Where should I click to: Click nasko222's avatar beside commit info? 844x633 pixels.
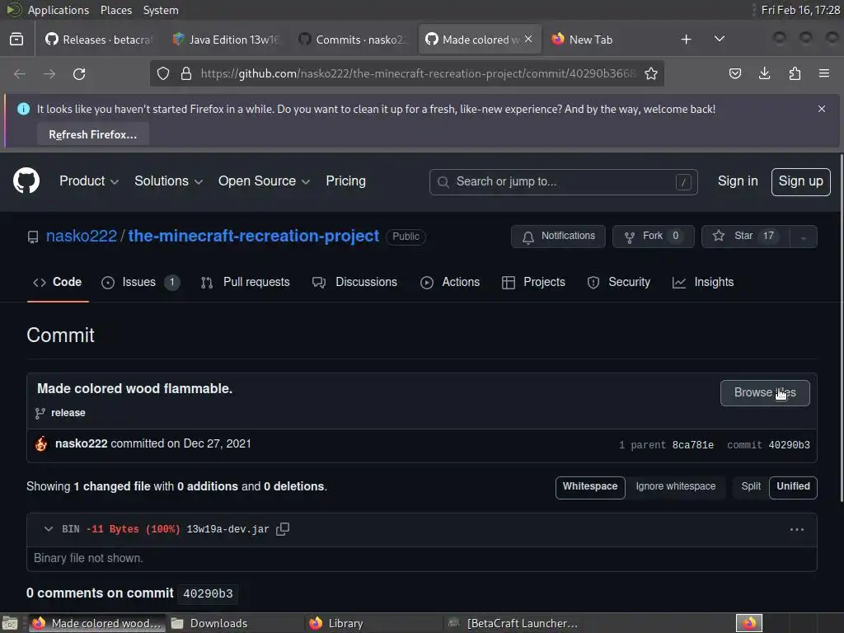pos(41,444)
